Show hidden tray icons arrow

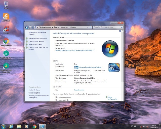point(138,127)
